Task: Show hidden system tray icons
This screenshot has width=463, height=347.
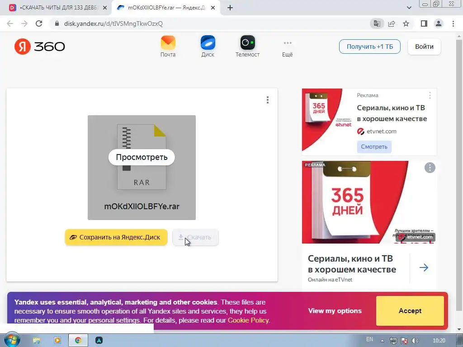Action: (x=382, y=341)
